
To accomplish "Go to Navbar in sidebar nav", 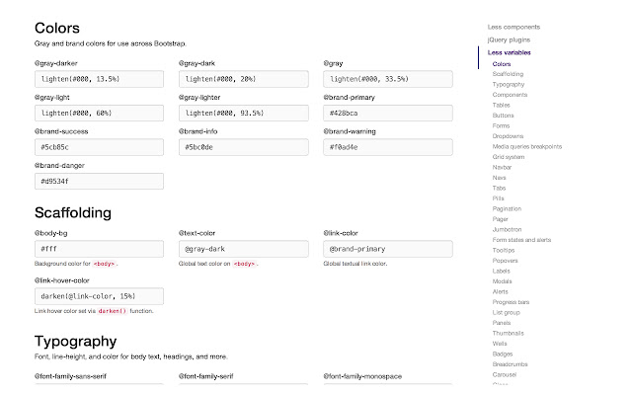I will [502, 167].
